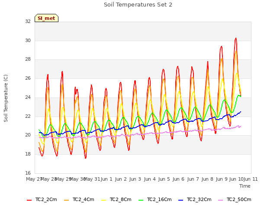
Task: Click the Jun 8 x-axis label
Action: point(207,179)
